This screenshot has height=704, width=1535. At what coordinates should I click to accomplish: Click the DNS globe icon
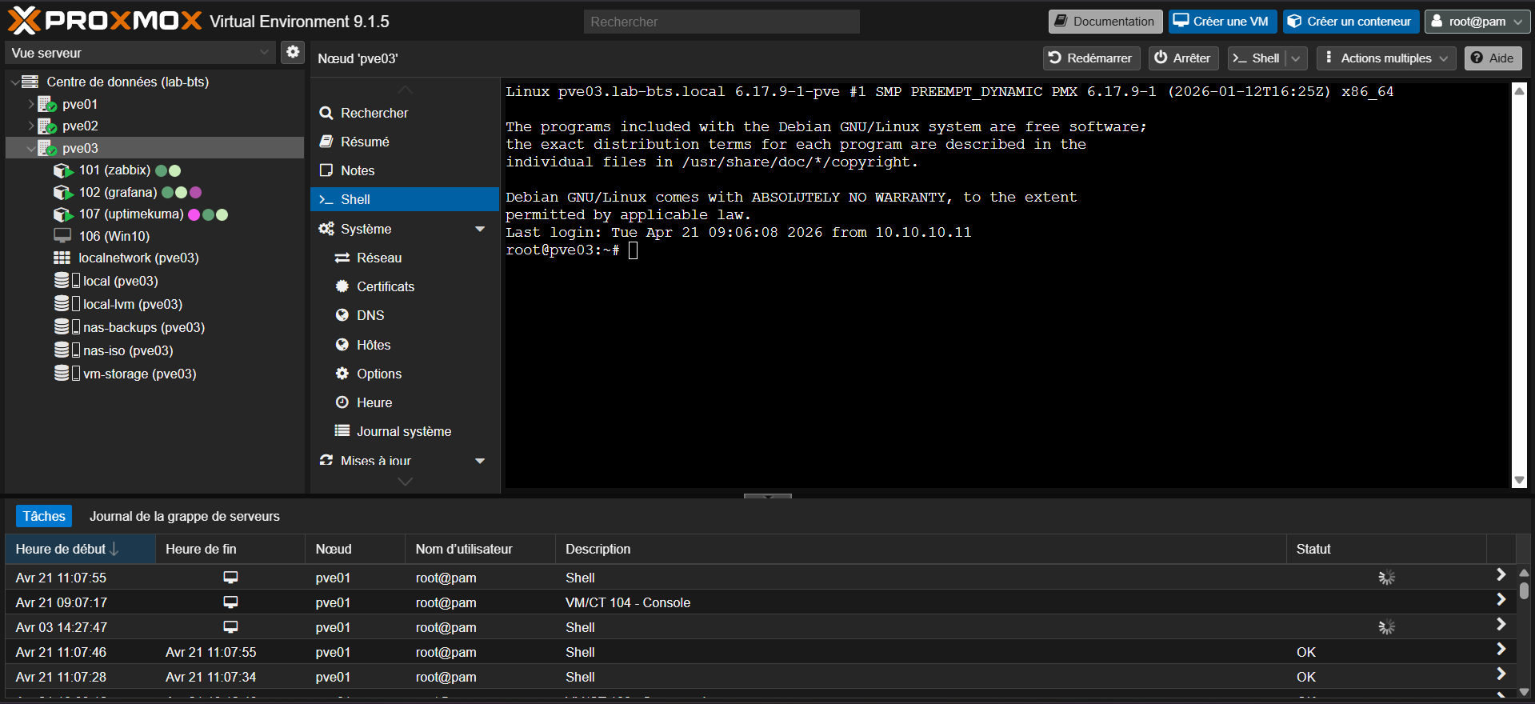pyautogui.click(x=342, y=315)
